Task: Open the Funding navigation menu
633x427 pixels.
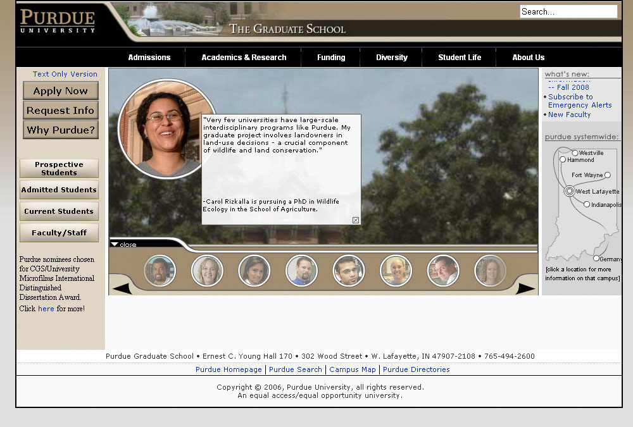Action: click(x=331, y=58)
